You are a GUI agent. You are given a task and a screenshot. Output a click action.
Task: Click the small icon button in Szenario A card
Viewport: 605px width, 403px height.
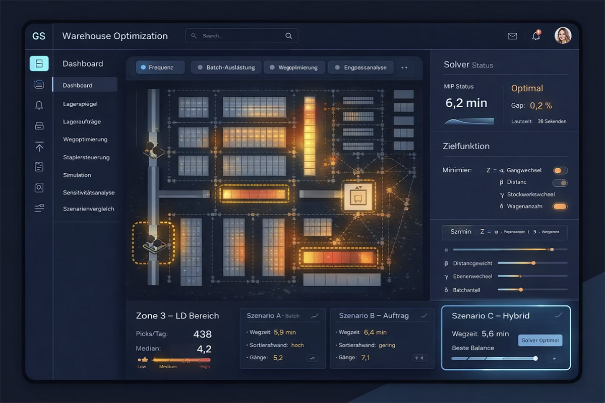tap(312, 358)
